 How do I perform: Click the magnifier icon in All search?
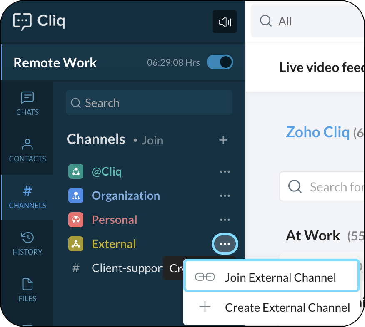(x=265, y=21)
